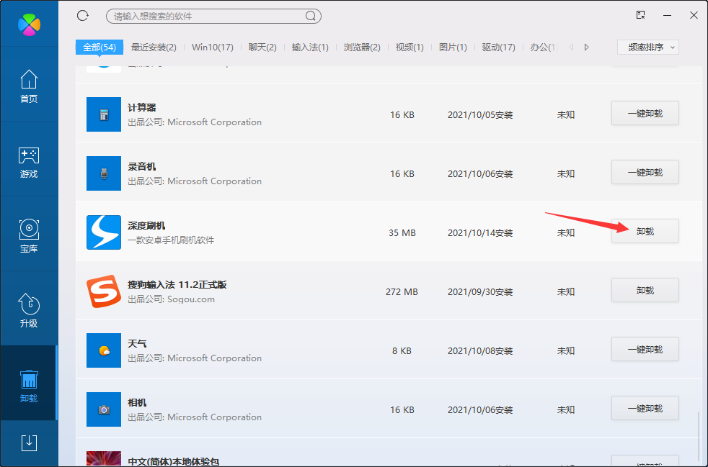
Task: Click 出品公司: Sogou.com publisher text
Action: 171,299
